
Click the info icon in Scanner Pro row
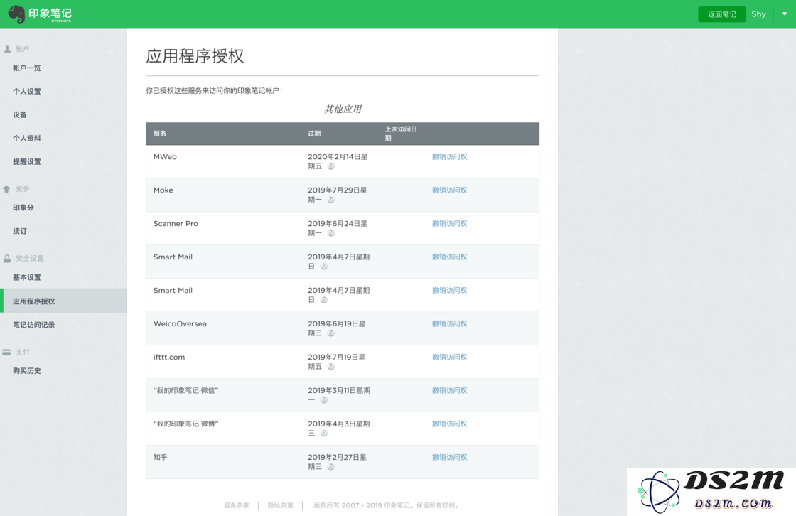click(331, 233)
